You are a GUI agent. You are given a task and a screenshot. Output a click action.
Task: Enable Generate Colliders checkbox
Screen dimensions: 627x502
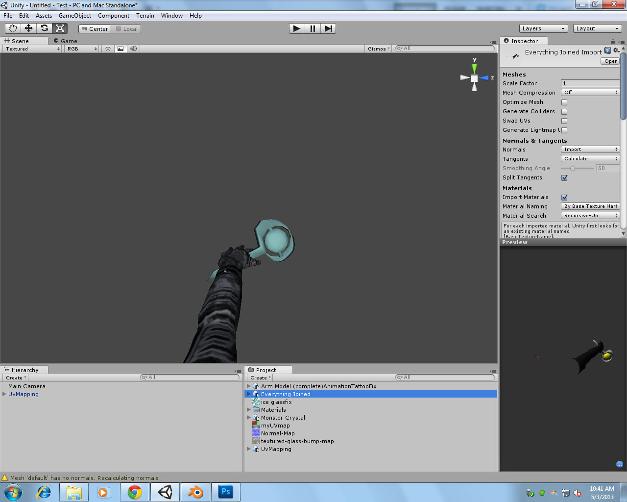[x=564, y=112]
